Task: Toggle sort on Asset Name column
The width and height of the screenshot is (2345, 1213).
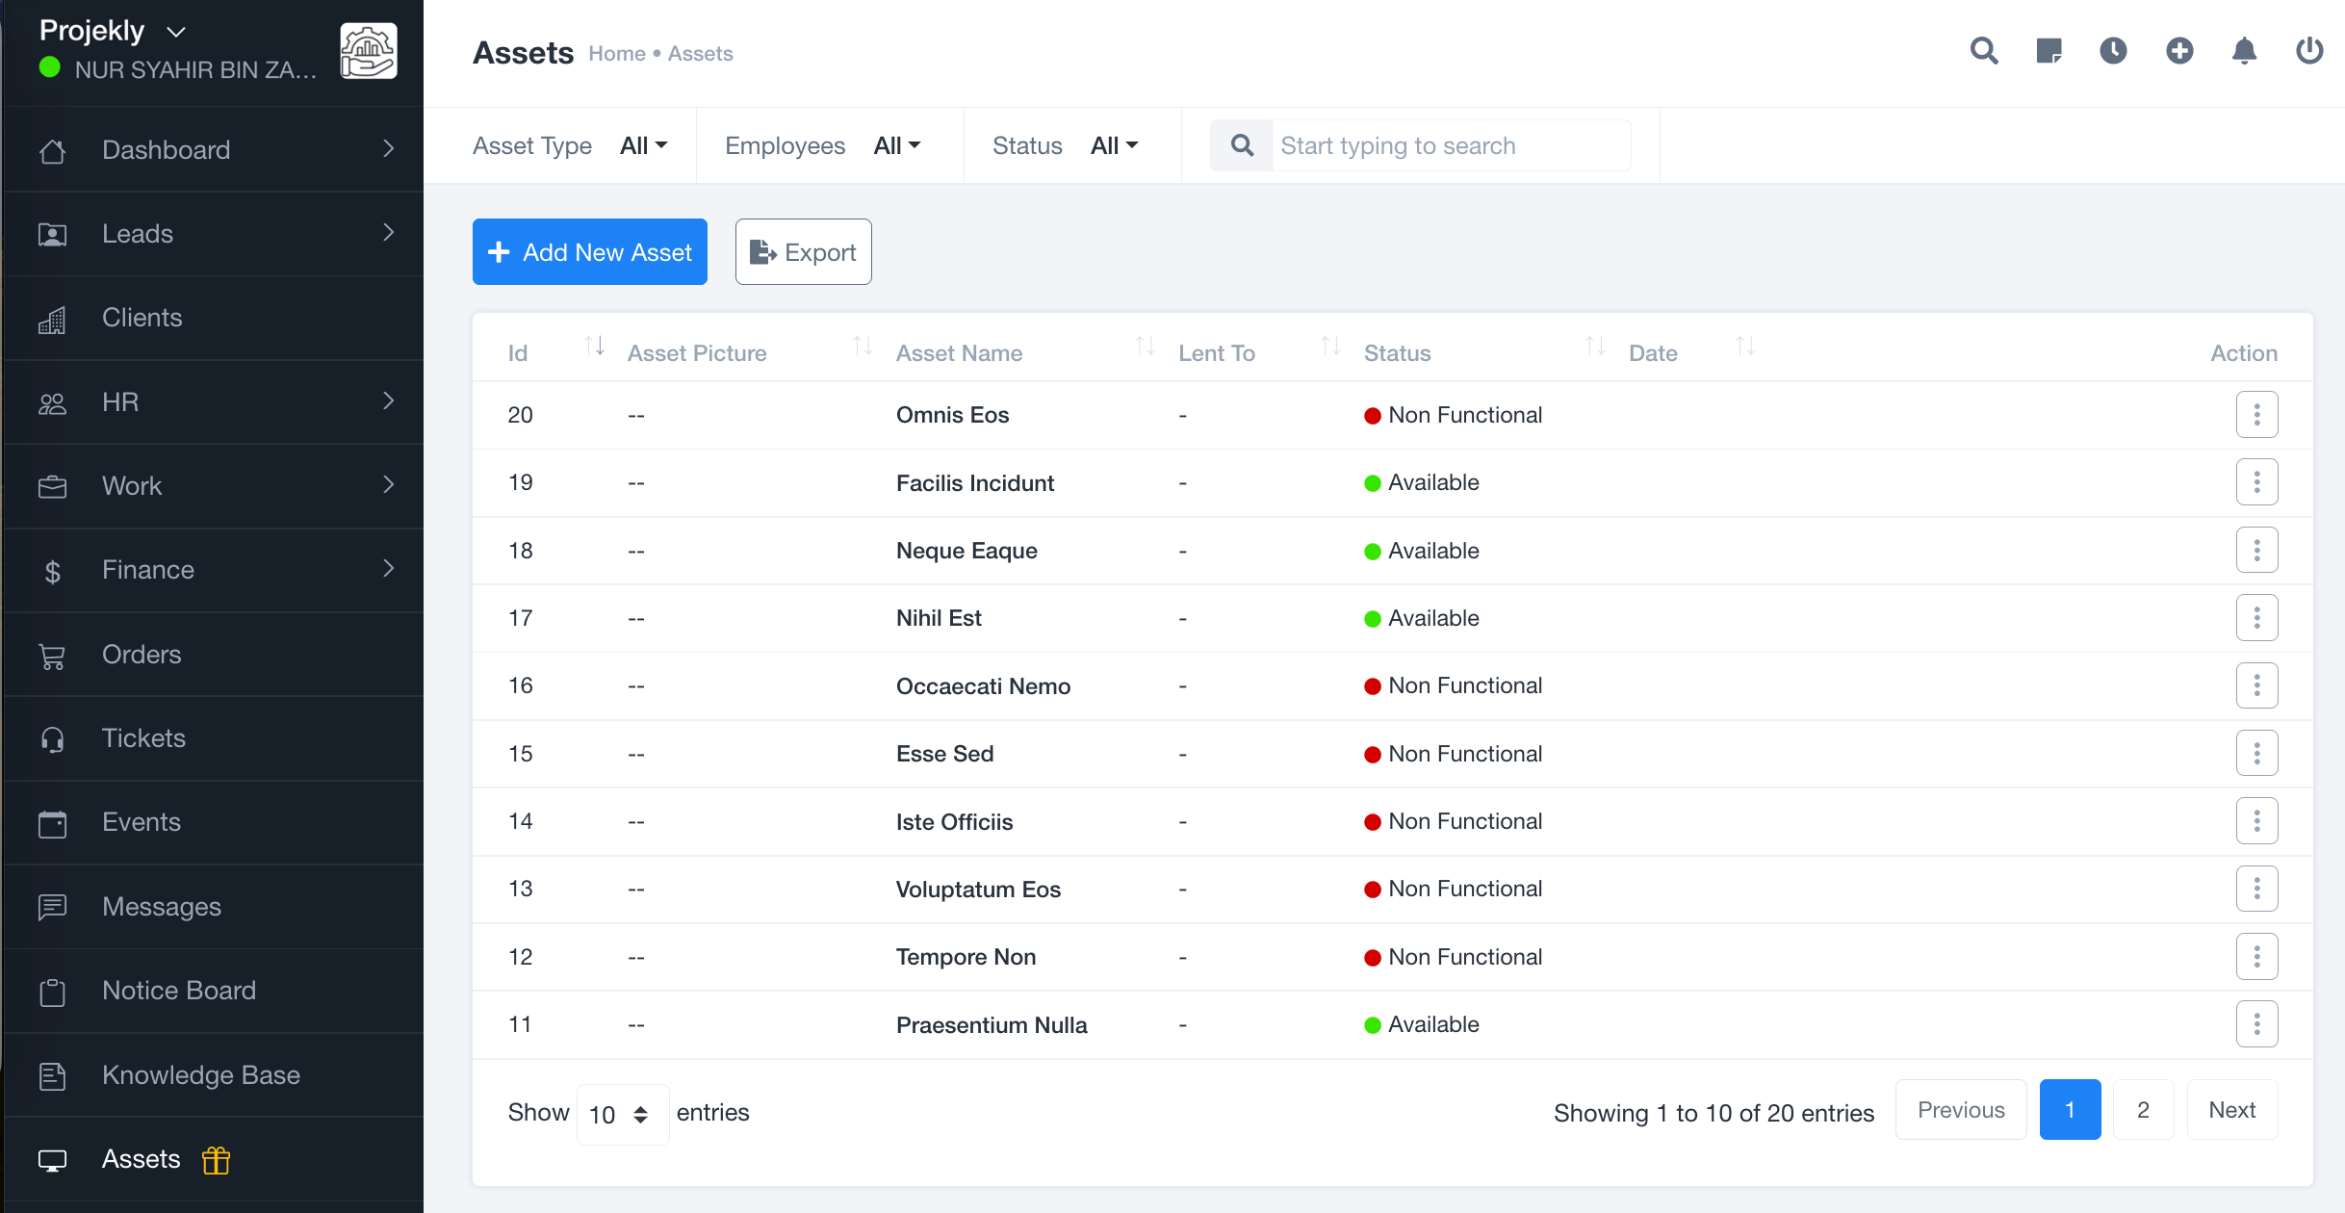Action: [1145, 346]
